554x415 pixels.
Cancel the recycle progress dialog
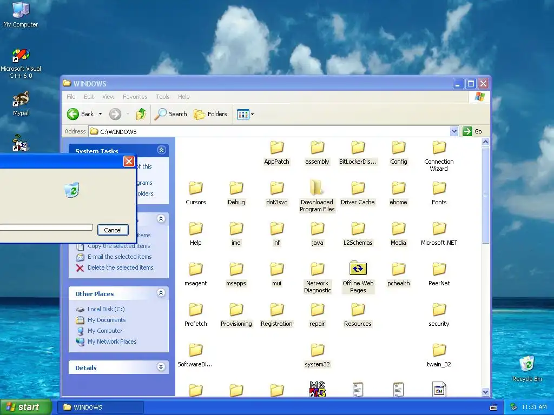pos(113,230)
